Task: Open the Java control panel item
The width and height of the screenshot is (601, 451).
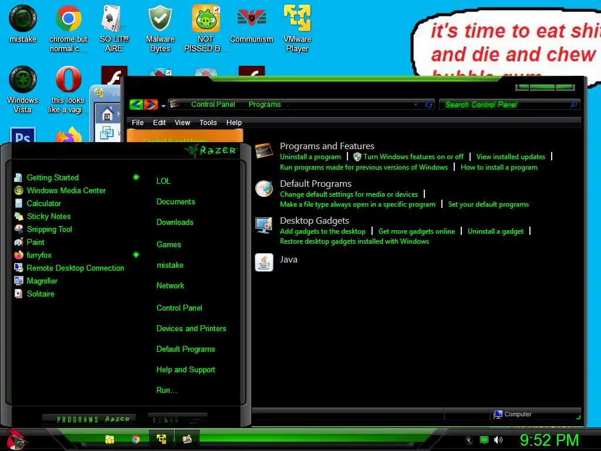Action: tap(289, 259)
